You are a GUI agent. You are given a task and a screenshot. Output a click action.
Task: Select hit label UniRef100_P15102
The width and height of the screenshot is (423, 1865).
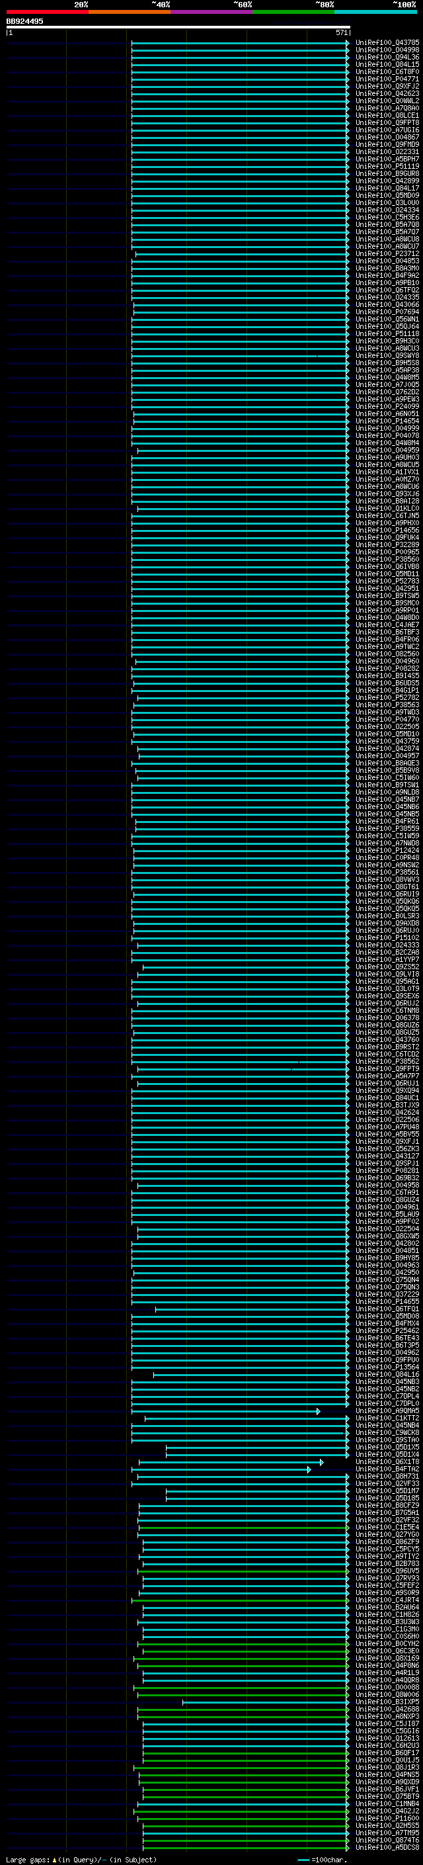(387, 937)
